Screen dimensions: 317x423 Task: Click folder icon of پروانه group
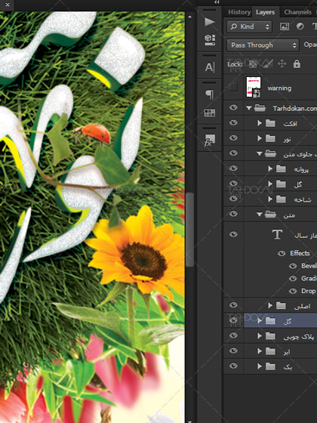(281, 169)
